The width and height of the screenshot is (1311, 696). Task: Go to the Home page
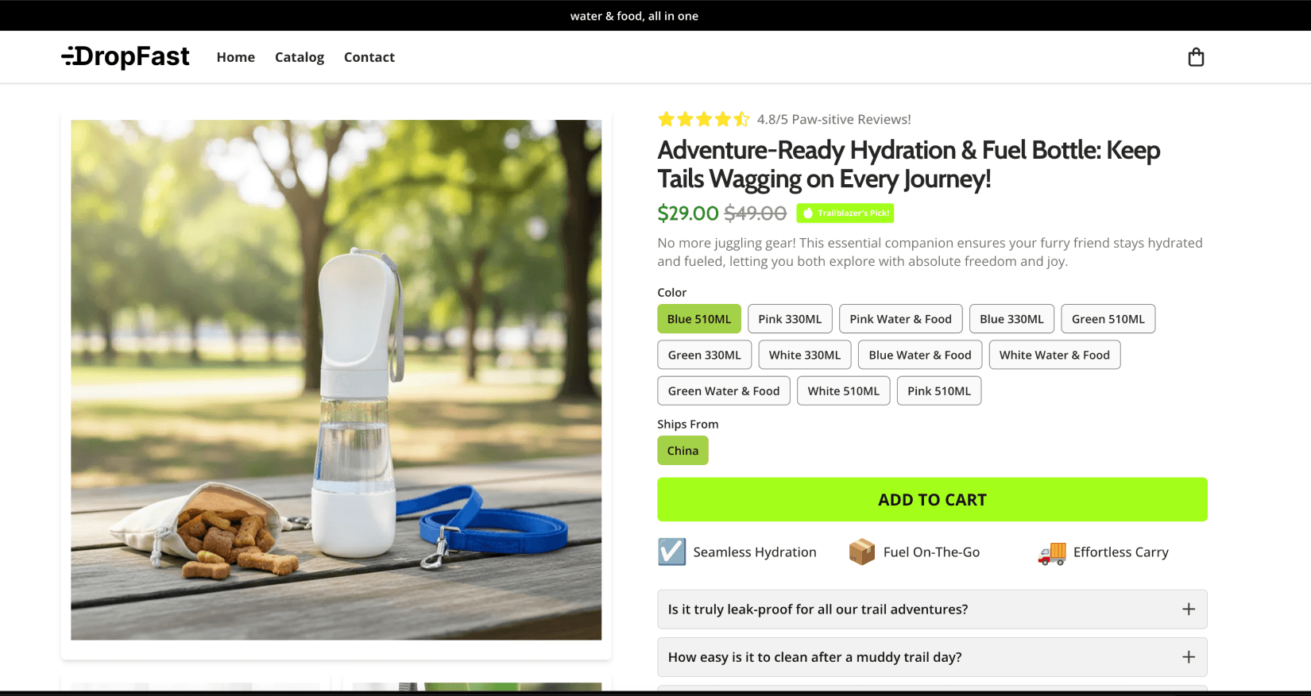pyautogui.click(x=235, y=56)
